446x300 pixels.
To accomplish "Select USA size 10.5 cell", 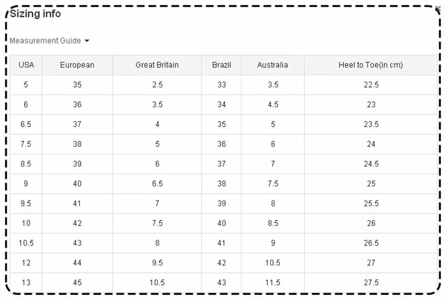I will coord(26,243).
